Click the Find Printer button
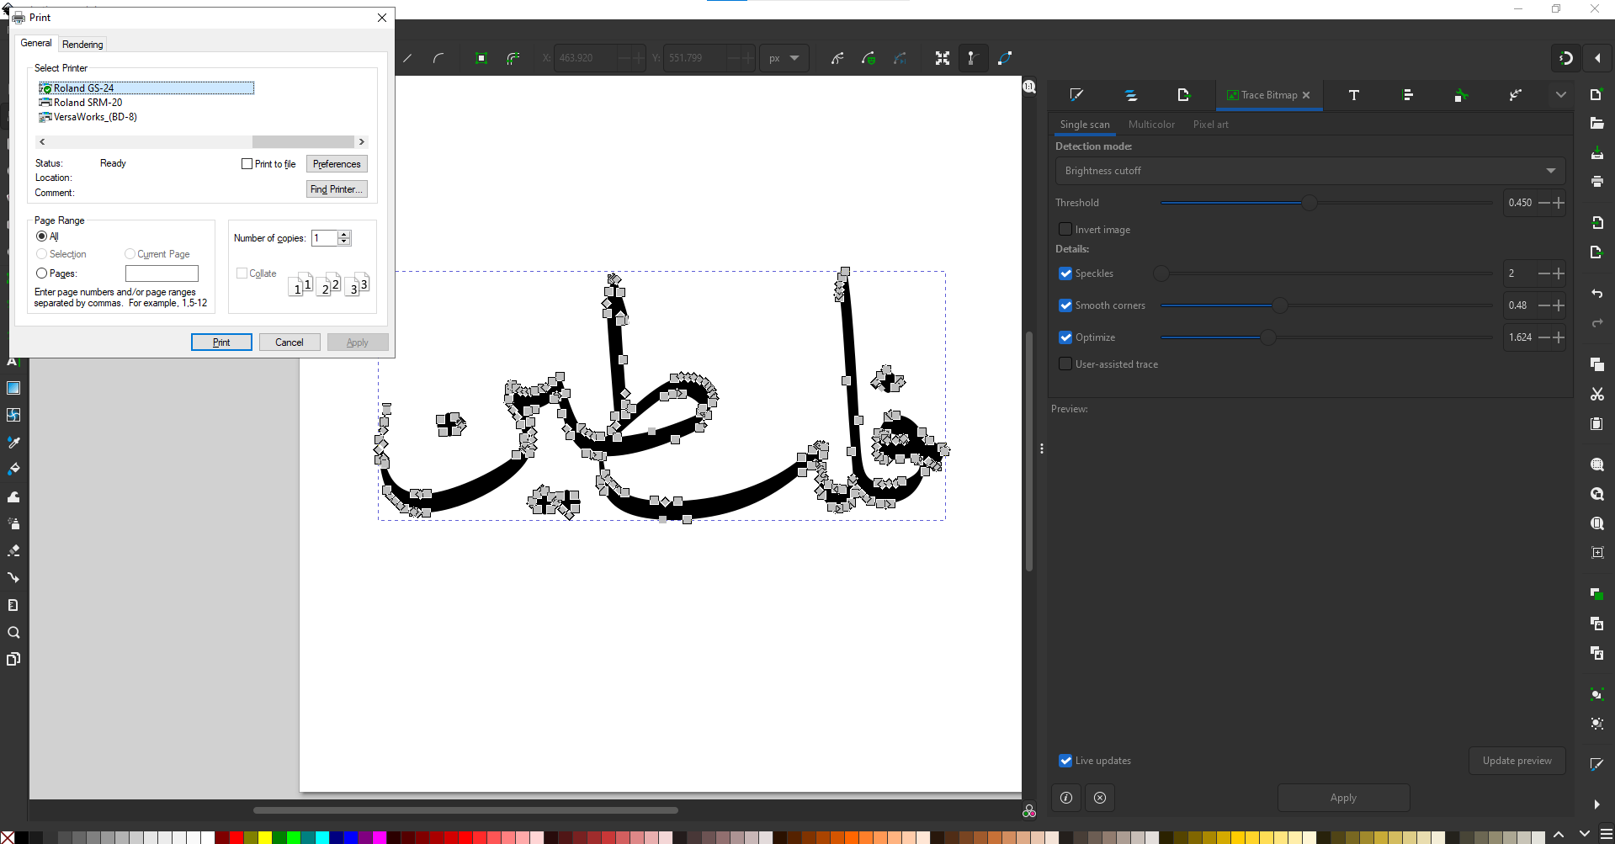 click(x=336, y=188)
